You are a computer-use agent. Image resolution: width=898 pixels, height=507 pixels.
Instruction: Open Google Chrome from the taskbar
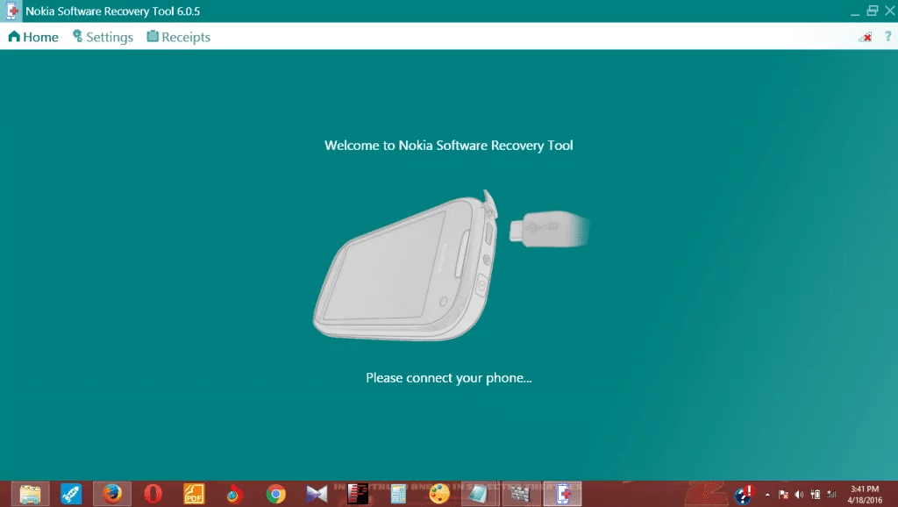(275, 494)
